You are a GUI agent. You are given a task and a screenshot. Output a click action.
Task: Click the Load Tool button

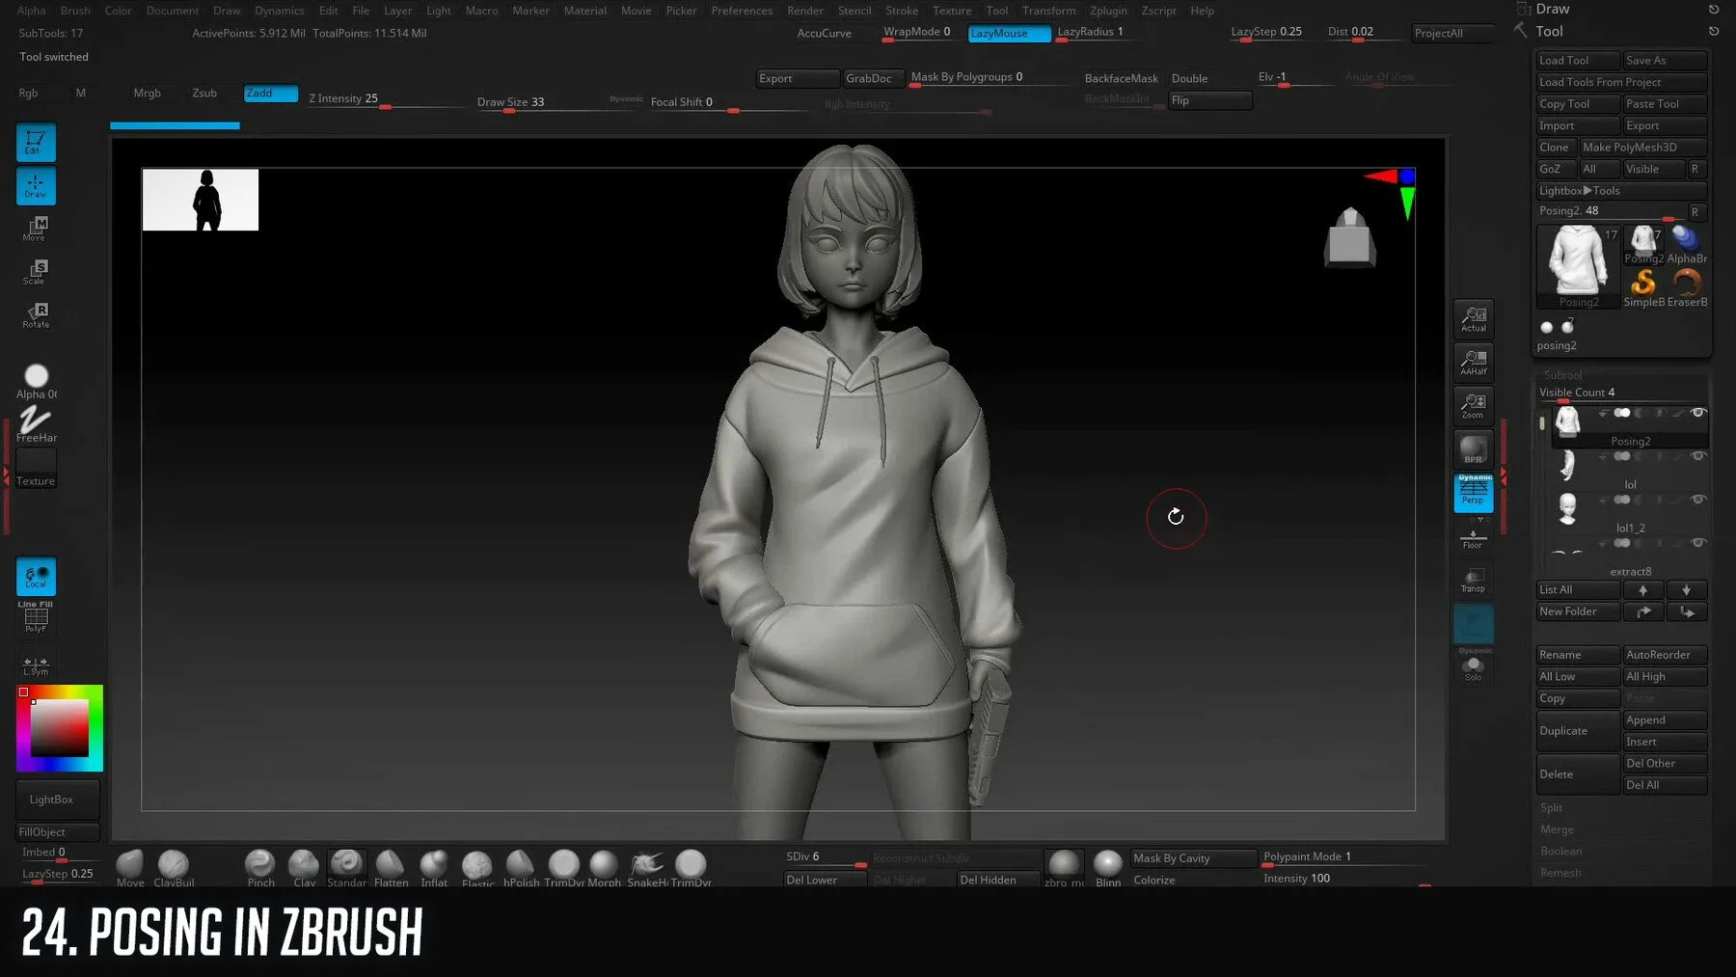1578,61
